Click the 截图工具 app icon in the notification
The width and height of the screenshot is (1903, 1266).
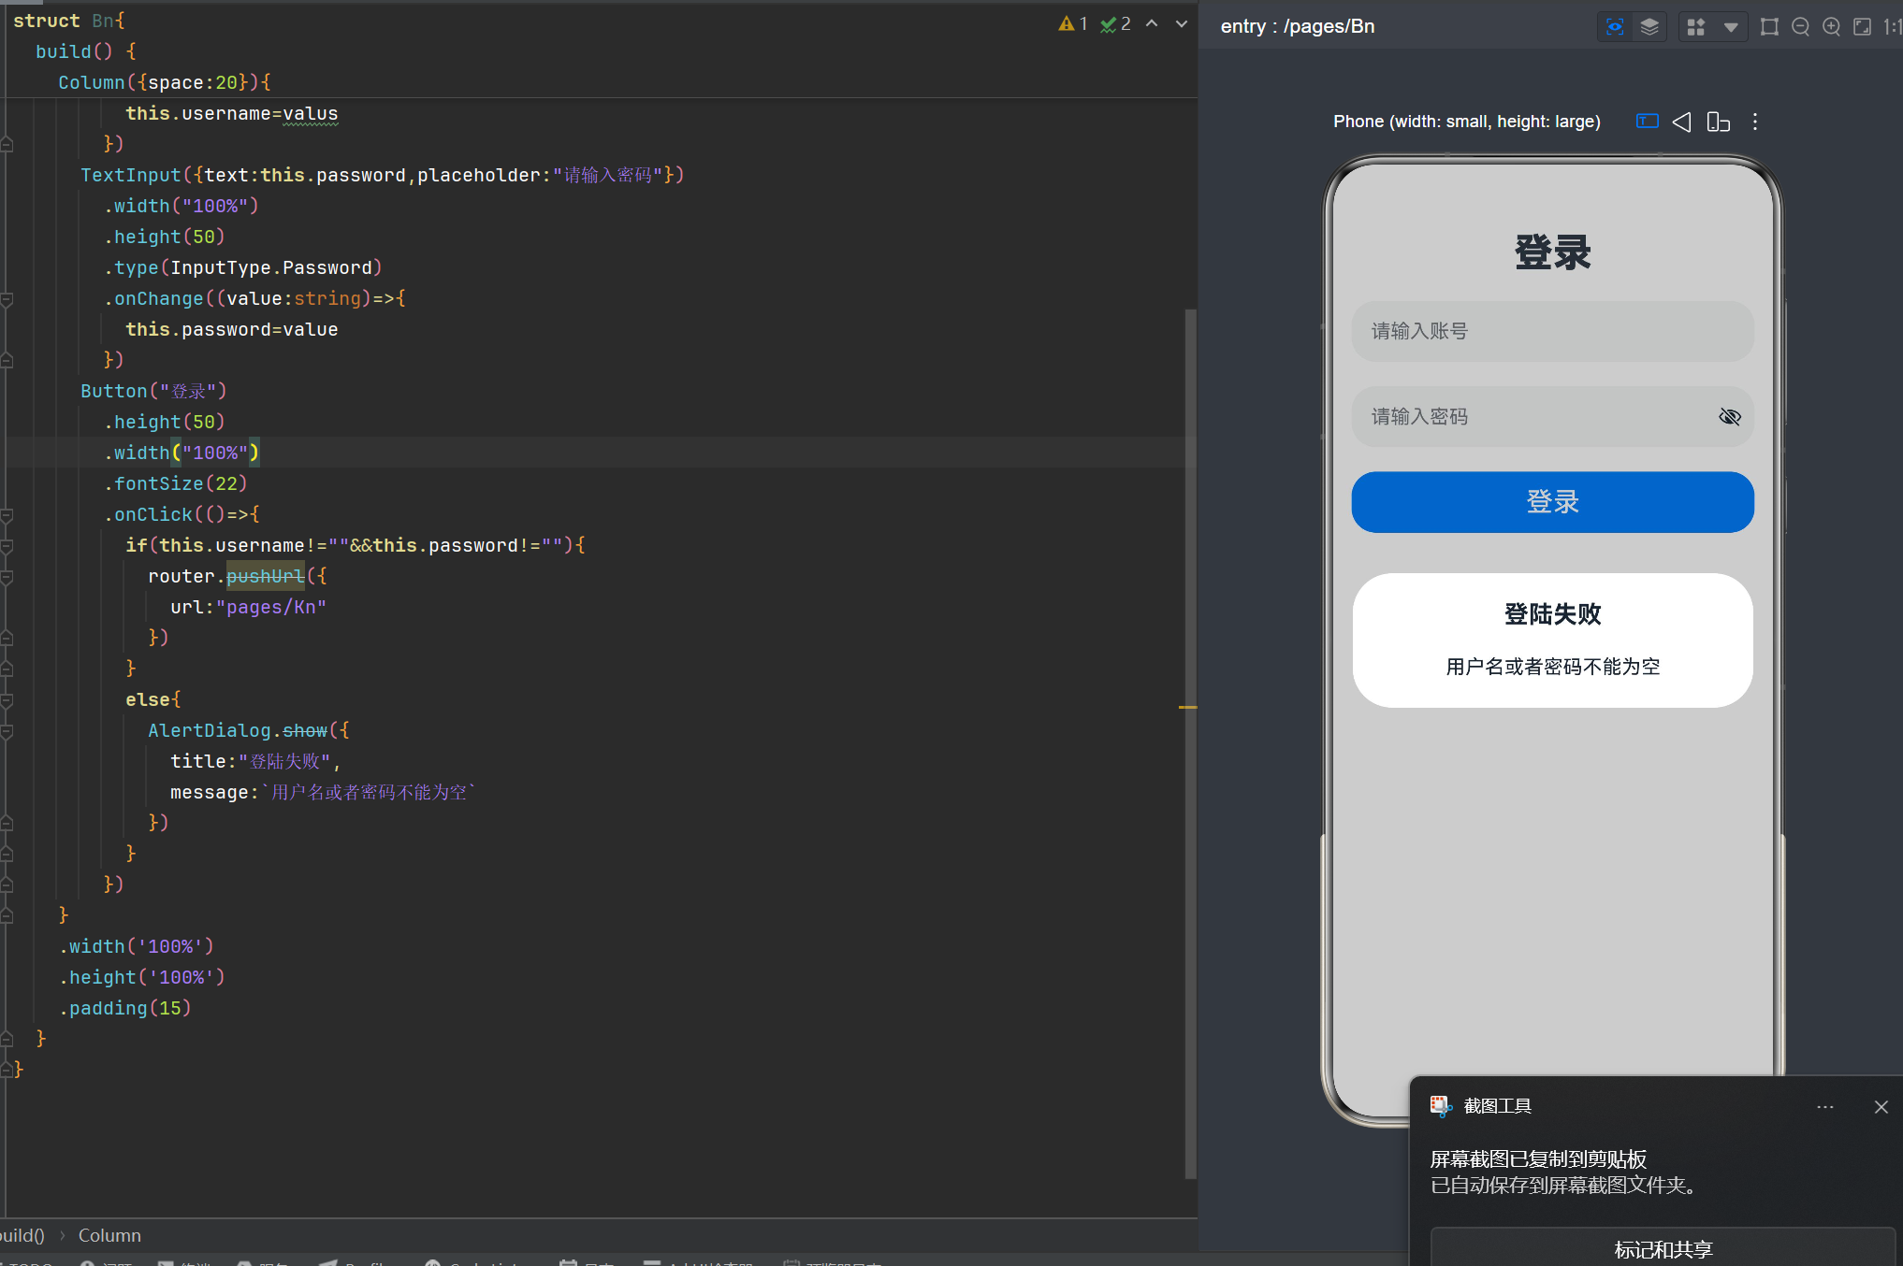tap(1441, 1106)
